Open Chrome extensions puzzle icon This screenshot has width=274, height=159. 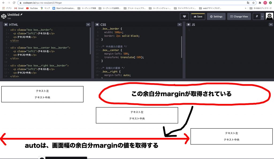click(260, 3)
